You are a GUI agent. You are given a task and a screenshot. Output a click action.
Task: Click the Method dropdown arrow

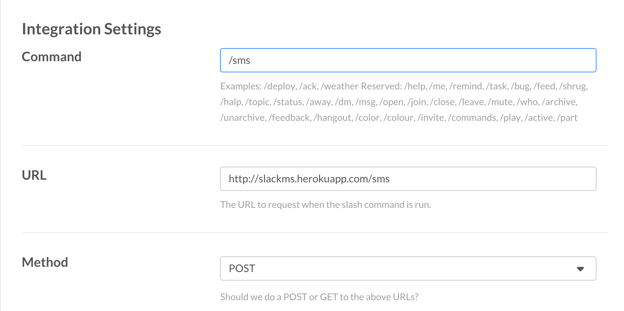point(580,269)
